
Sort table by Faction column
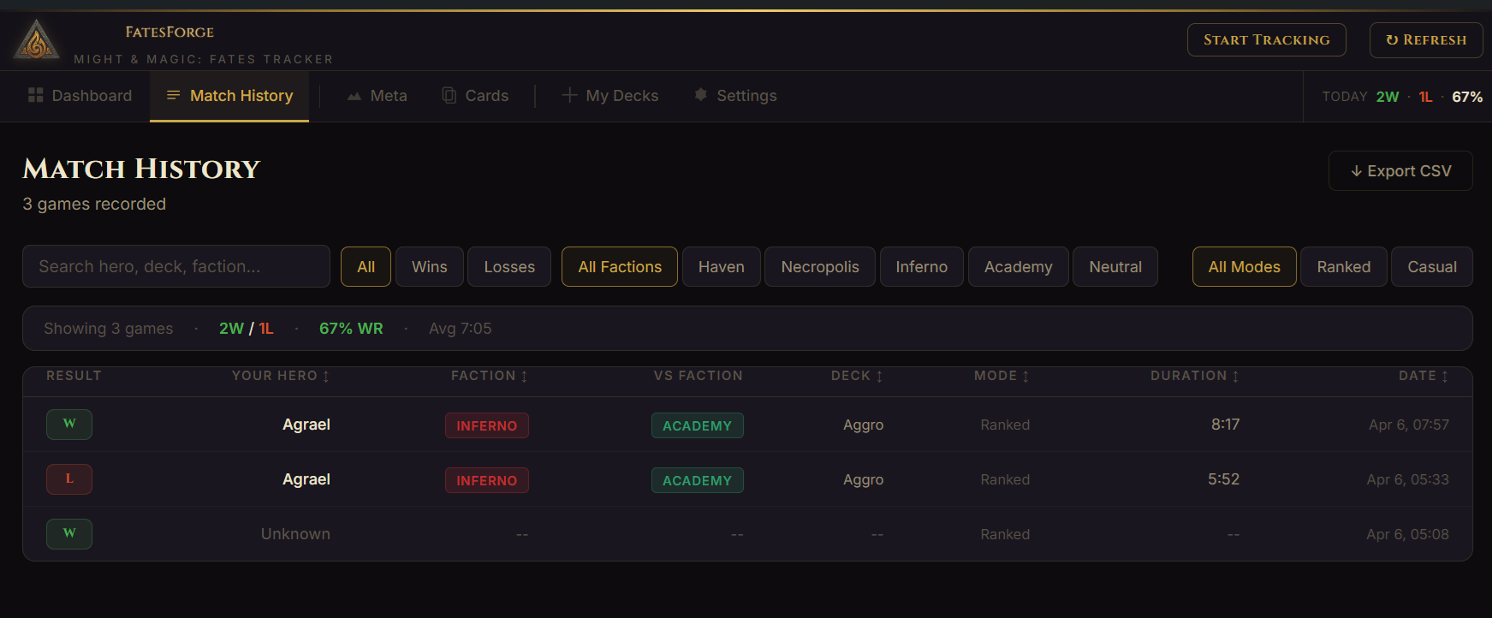coord(490,376)
